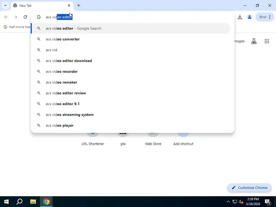Open the notification center icon
Image resolution: width=276 pixels, height=207 pixels.
click(267, 202)
